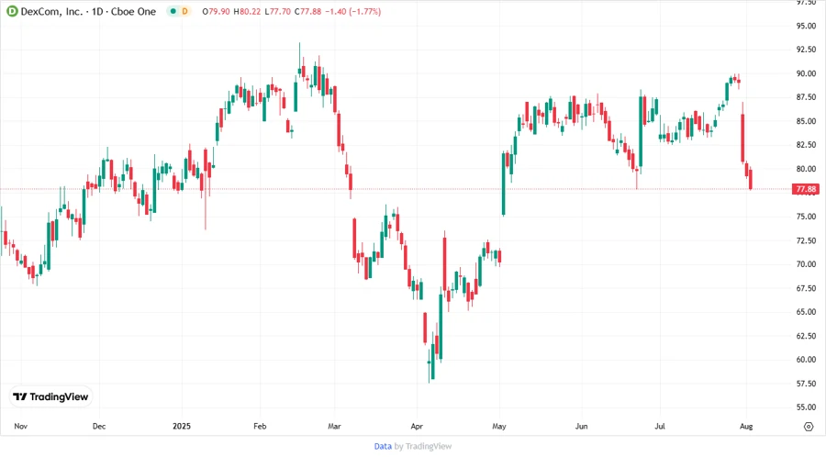Viewport: 826px width, 457px height.
Task: Click the 82.50 price axis label
Action: pyautogui.click(x=806, y=145)
